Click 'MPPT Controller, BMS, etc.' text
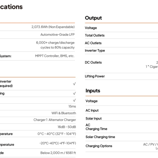Screen dimensions: 158x158 pos(55,56)
